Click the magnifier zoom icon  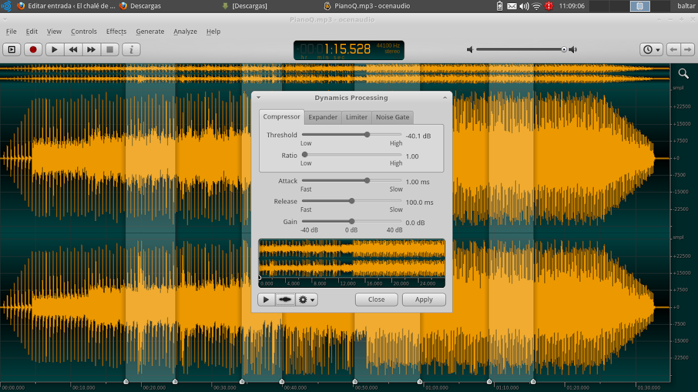point(684,73)
